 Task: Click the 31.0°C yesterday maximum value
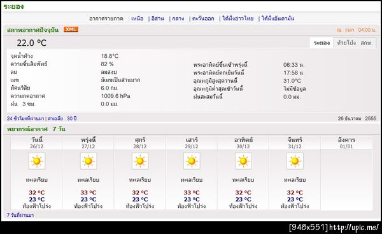[292, 81]
